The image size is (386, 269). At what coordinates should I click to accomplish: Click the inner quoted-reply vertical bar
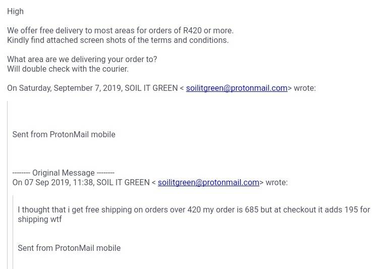point(13,232)
